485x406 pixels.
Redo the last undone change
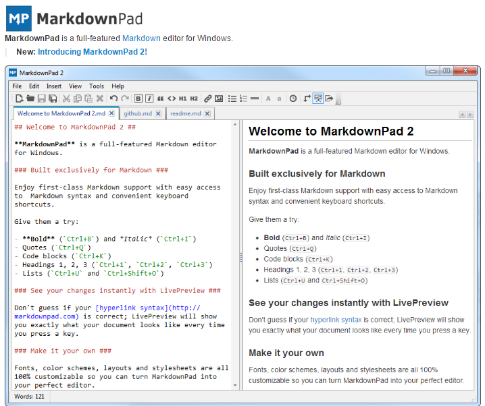(125, 98)
